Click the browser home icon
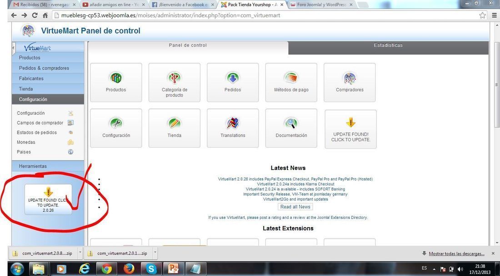 45,15
